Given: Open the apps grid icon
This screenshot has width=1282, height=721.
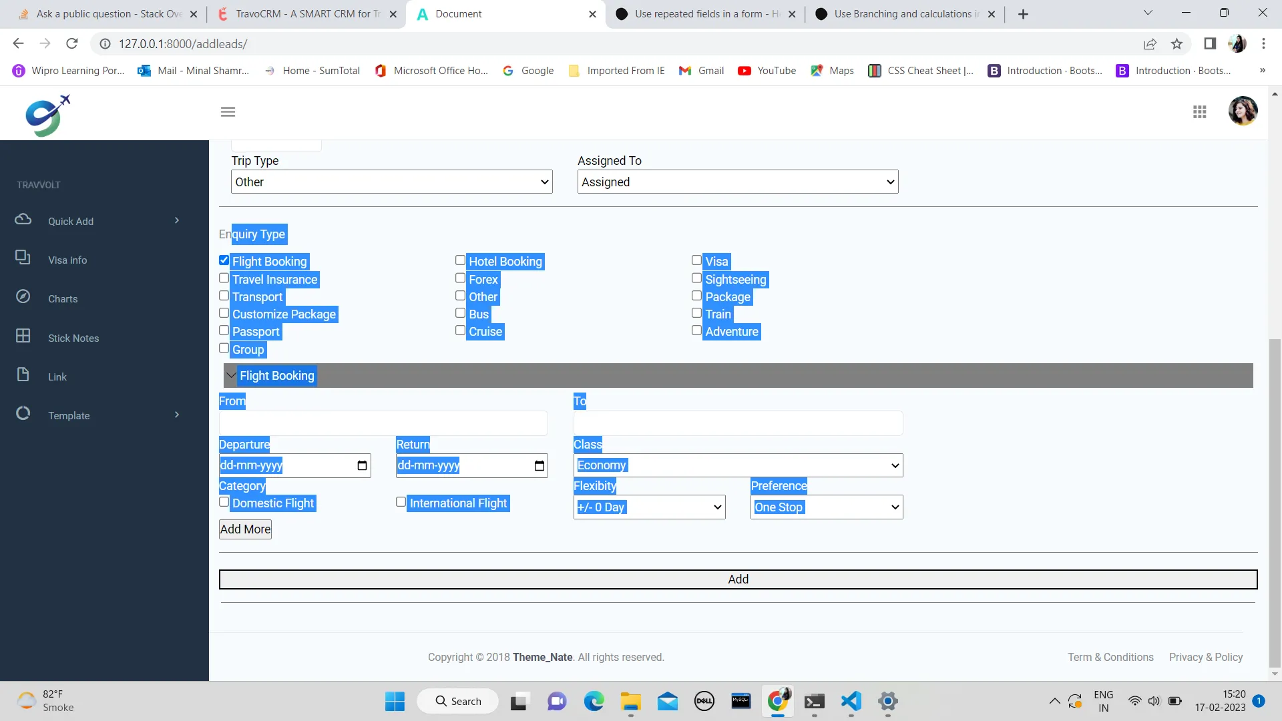Looking at the screenshot, I should tap(1199, 111).
